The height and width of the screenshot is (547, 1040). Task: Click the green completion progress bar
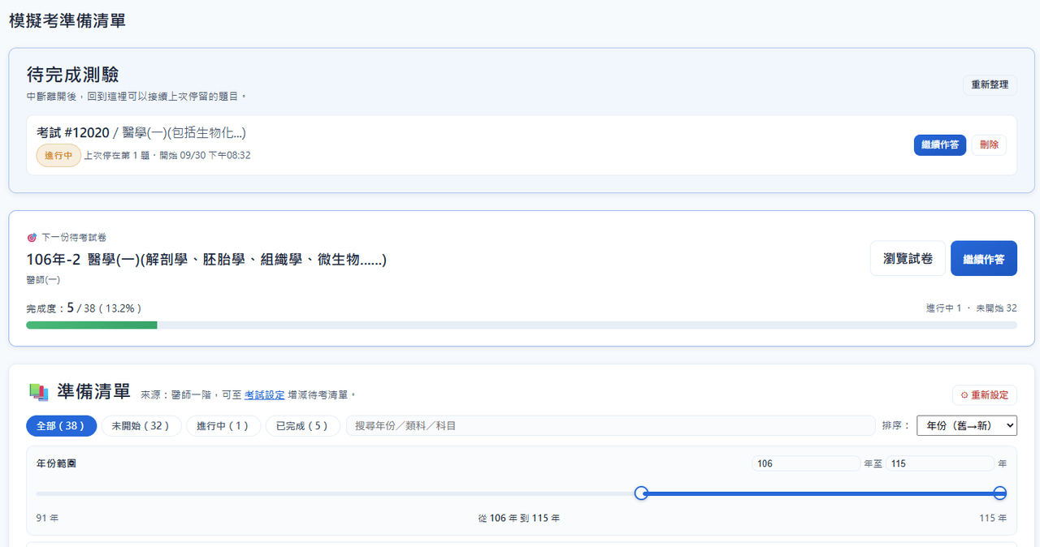(92, 325)
